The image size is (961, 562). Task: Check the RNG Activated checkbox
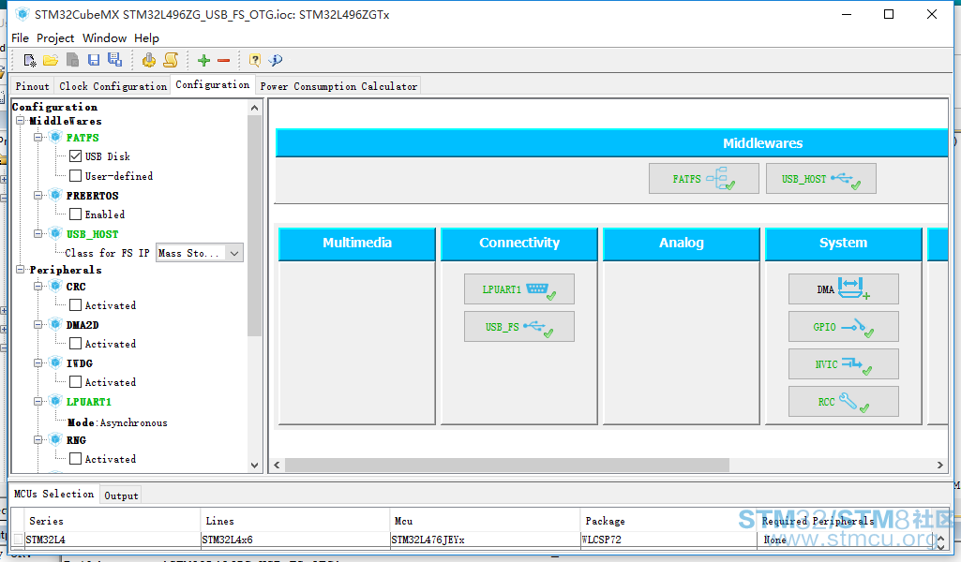(x=75, y=459)
